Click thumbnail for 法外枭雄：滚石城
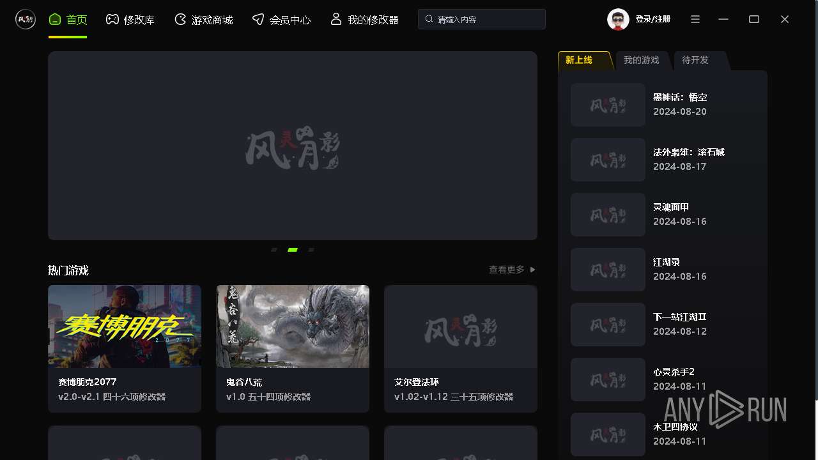 (608, 160)
